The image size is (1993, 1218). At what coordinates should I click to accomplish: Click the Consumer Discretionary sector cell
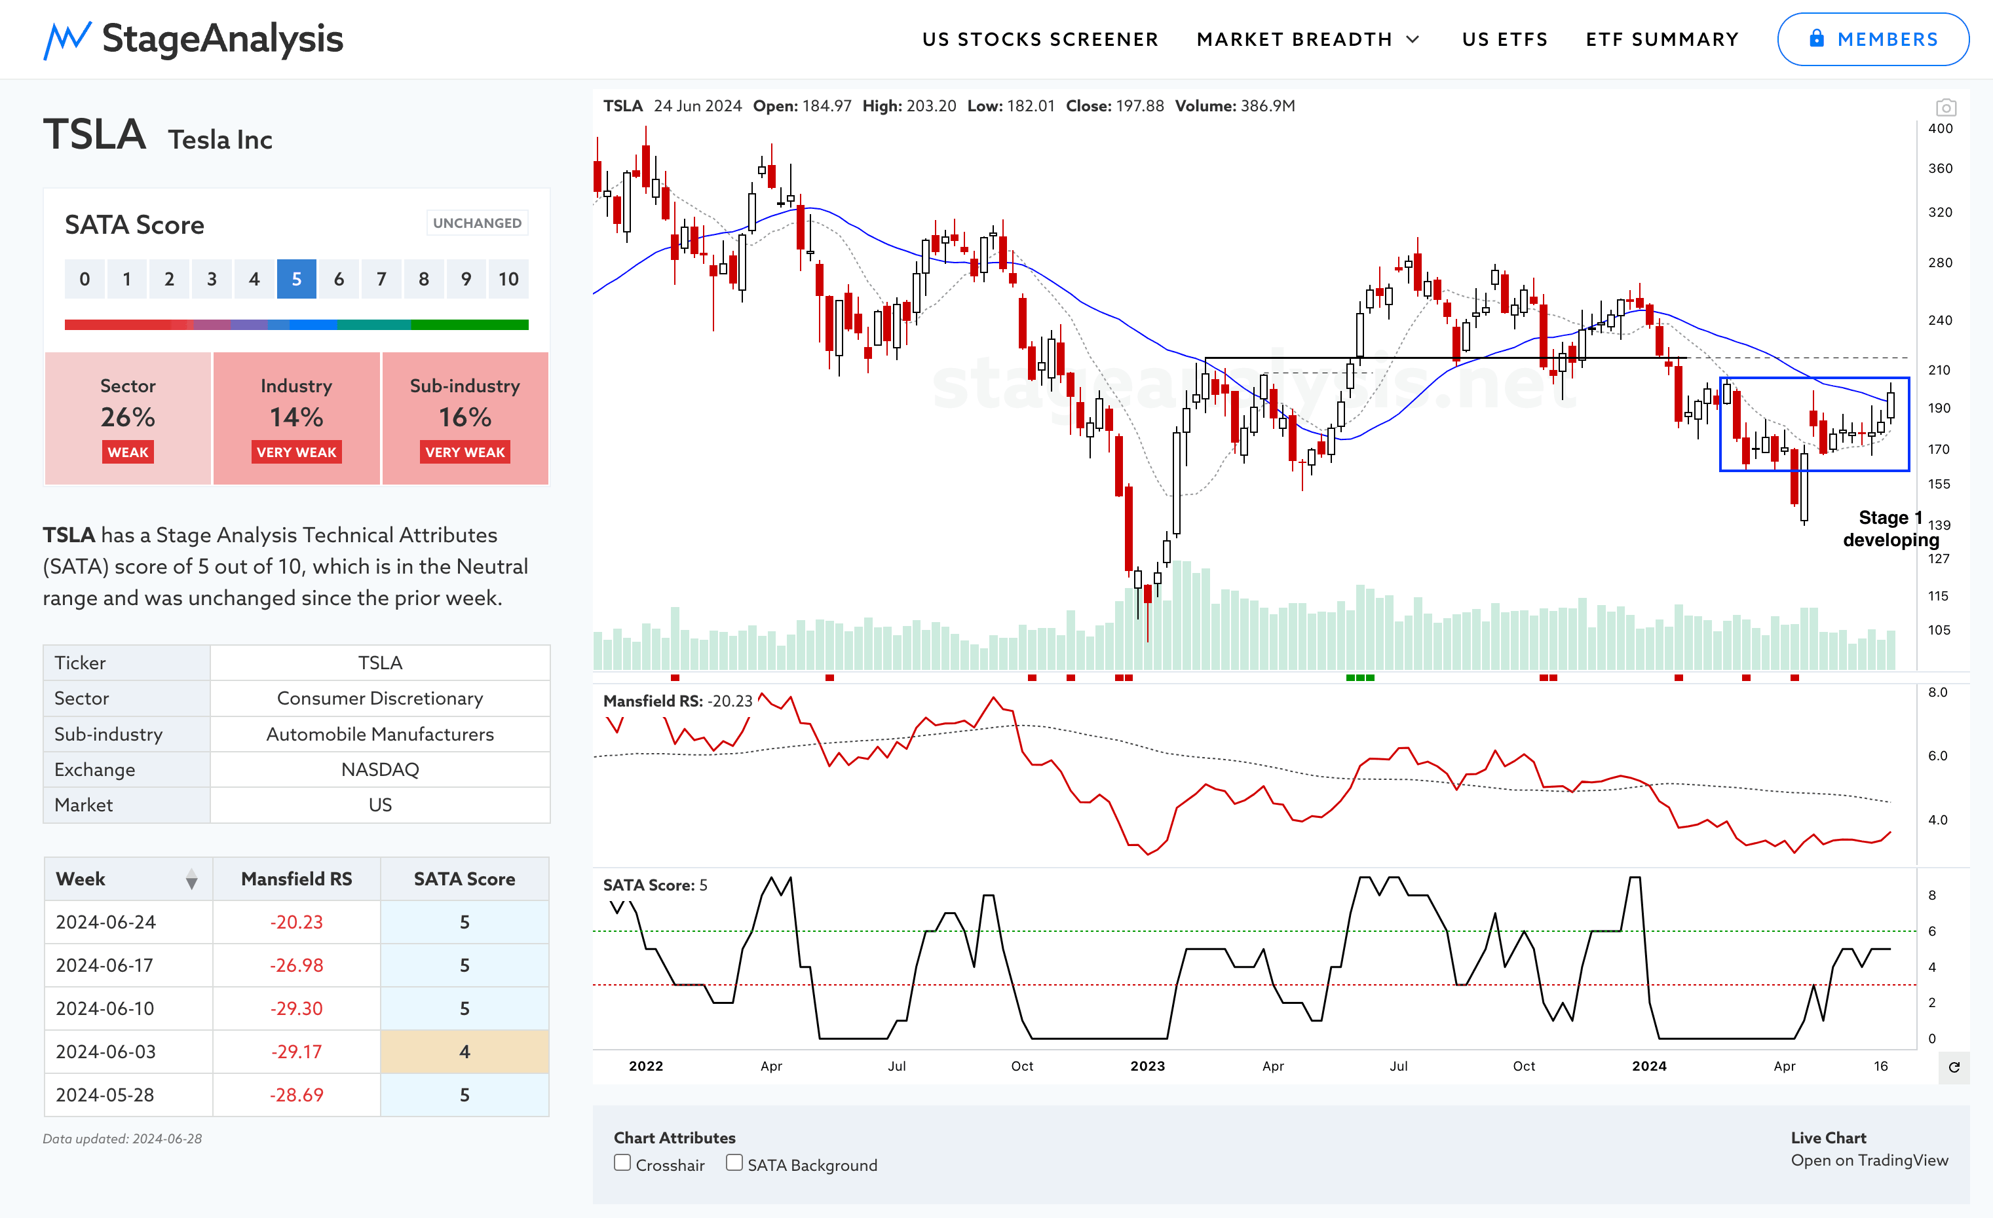(380, 698)
